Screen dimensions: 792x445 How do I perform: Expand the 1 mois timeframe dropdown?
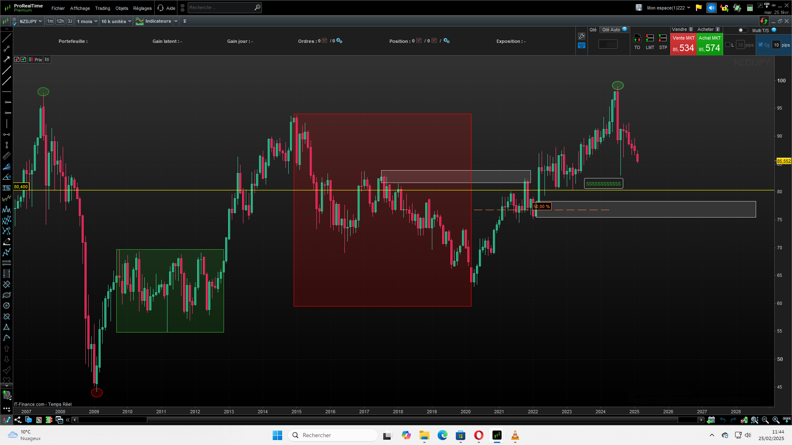(x=87, y=21)
